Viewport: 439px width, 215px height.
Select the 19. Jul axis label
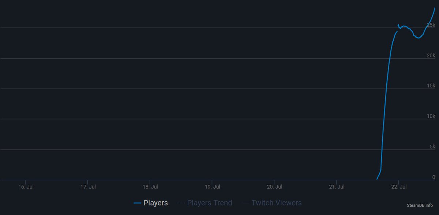[x=213, y=187]
